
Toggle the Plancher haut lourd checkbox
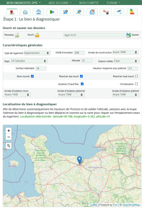[x=137, y=76]
